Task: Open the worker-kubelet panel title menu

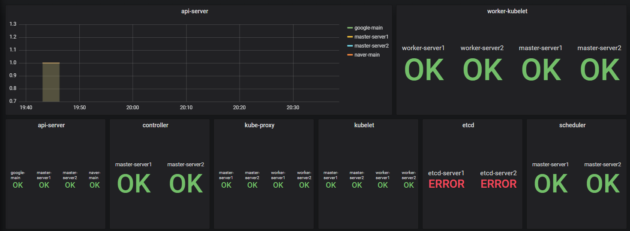Action: tap(507, 12)
